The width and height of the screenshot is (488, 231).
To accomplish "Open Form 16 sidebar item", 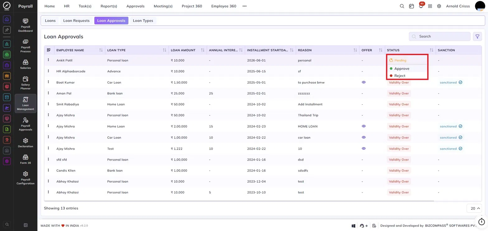I will point(26,159).
